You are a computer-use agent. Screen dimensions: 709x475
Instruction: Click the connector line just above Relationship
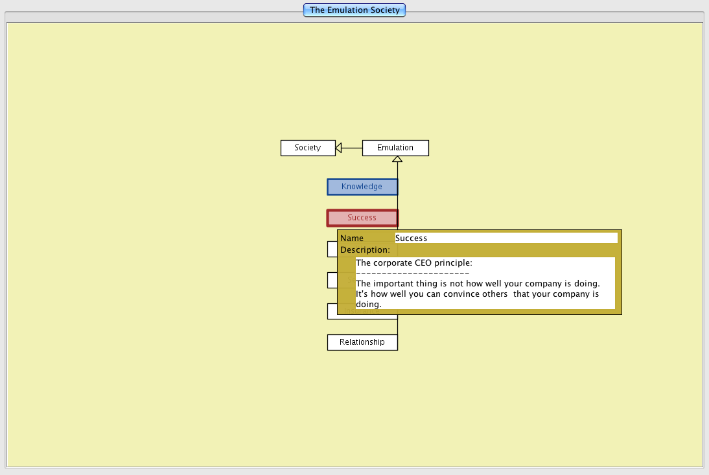(397, 327)
